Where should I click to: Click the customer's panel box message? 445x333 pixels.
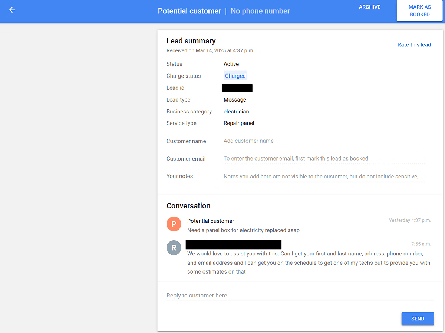click(x=243, y=230)
